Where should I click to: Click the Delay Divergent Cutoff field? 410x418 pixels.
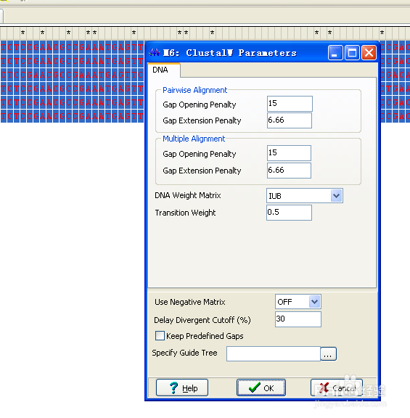click(x=298, y=319)
